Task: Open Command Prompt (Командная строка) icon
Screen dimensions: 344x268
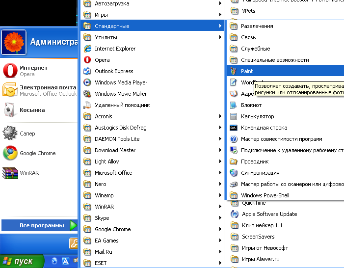Action: click(234, 128)
